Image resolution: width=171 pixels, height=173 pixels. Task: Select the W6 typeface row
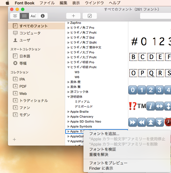97,77
